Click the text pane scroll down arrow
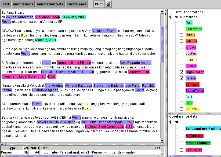Image resolution: width=221 pixels, height=157 pixels. point(162,140)
